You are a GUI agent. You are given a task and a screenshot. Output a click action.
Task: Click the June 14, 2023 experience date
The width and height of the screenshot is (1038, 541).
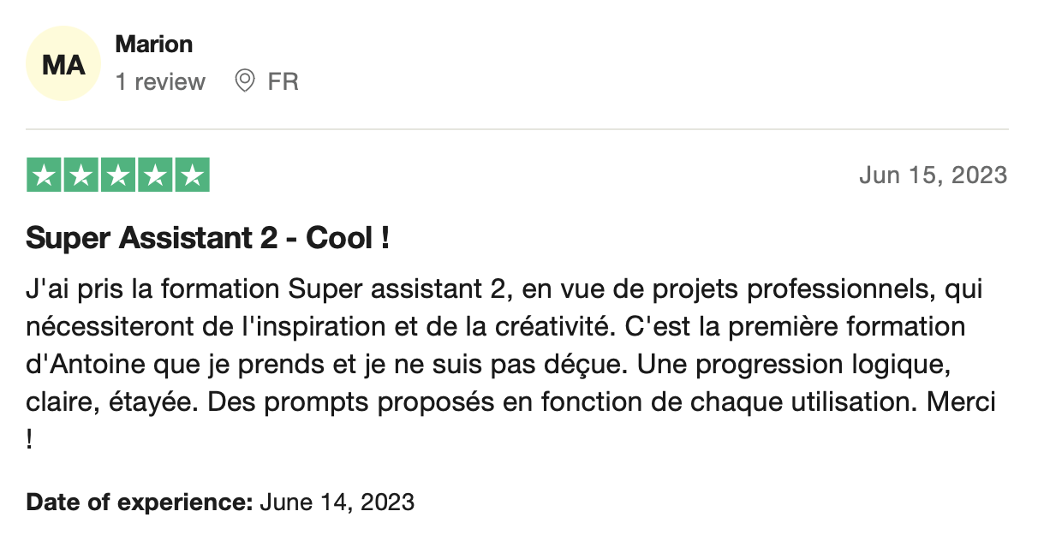click(x=337, y=502)
